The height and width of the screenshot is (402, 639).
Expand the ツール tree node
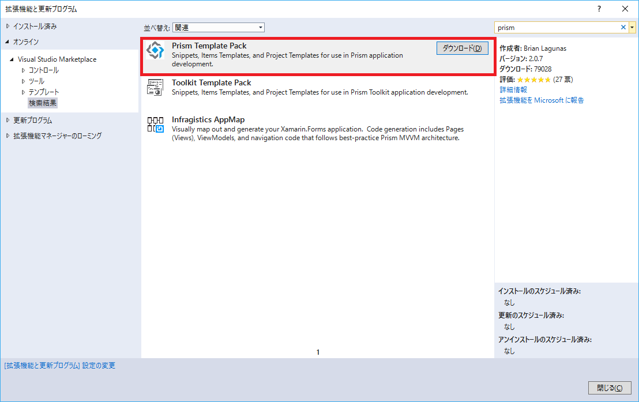coord(23,81)
